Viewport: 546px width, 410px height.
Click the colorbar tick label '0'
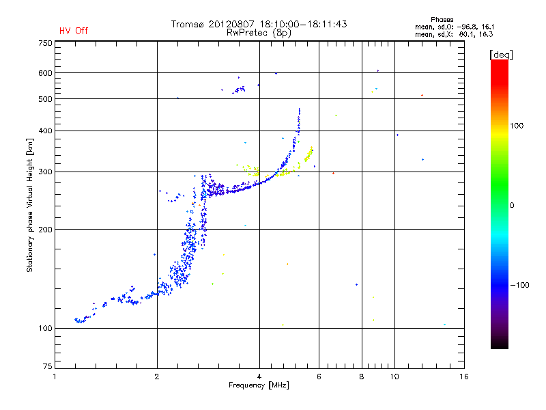pyautogui.click(x=512, y=206)
